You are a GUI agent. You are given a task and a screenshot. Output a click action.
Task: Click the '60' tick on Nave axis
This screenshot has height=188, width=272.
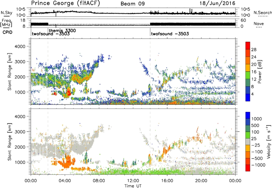(243, 20)
